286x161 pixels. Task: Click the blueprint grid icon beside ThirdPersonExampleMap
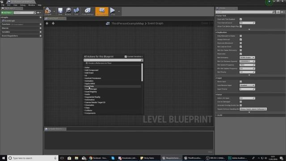(108, 23)
